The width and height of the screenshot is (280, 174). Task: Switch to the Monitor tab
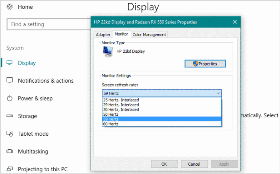click(122, 34)
